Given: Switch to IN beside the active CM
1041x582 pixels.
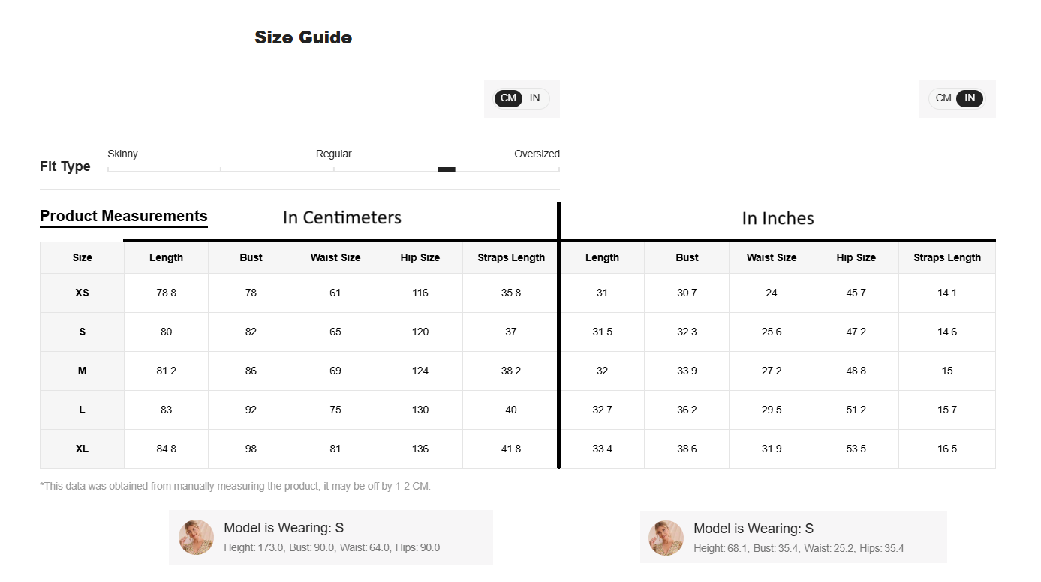Looking at the screenshot, I should (535, 98).
